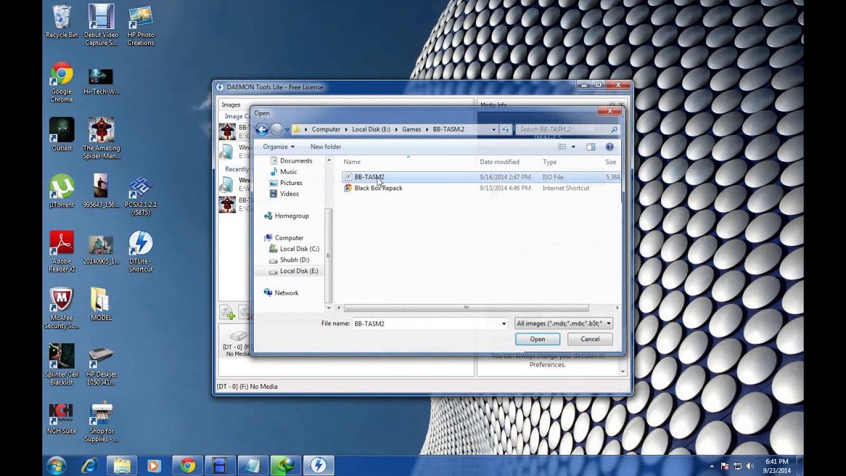Click Games in breadcrumb path

[412, 130]
